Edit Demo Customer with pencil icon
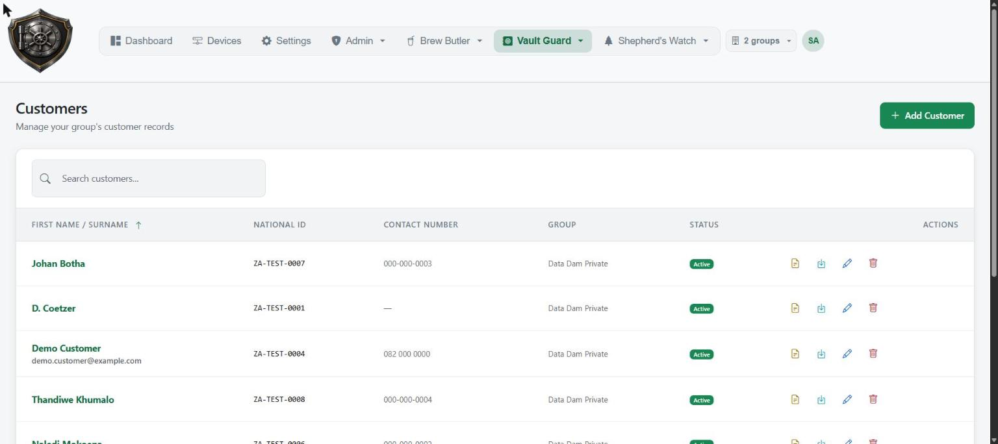This screenshot has width=998, height=444. point(847,354)
